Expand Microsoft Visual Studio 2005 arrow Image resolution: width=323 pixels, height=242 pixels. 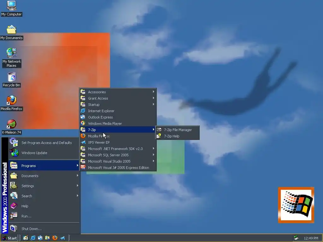tap(154, 161)
